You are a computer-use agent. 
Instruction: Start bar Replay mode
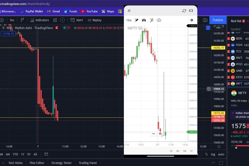click(95, 20)
